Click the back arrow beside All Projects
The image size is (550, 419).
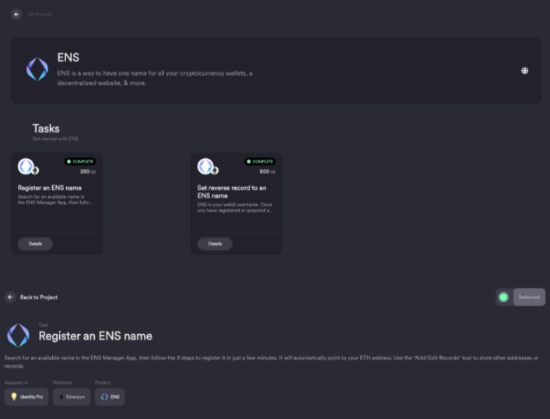(x=16, y=14)
